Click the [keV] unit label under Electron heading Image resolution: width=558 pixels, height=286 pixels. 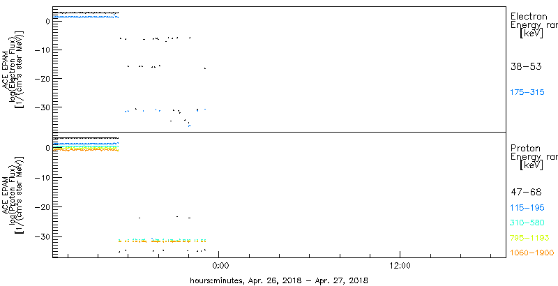click(x=531, y=33)
